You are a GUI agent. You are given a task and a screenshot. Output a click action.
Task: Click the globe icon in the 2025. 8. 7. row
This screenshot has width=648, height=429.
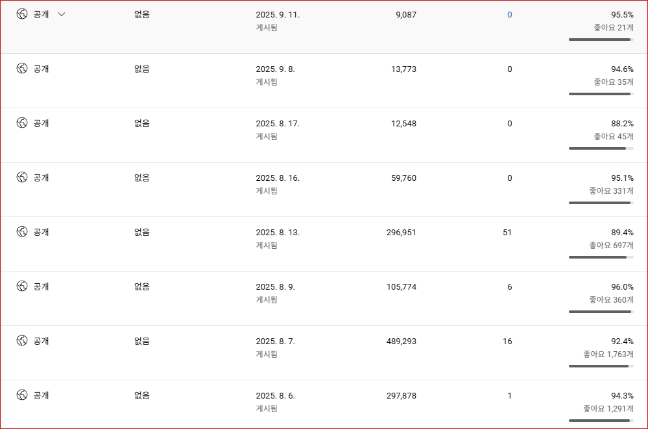point(22,341)
